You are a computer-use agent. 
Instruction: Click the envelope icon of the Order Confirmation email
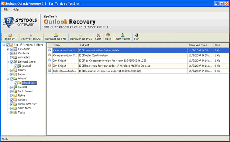(49, 55)
